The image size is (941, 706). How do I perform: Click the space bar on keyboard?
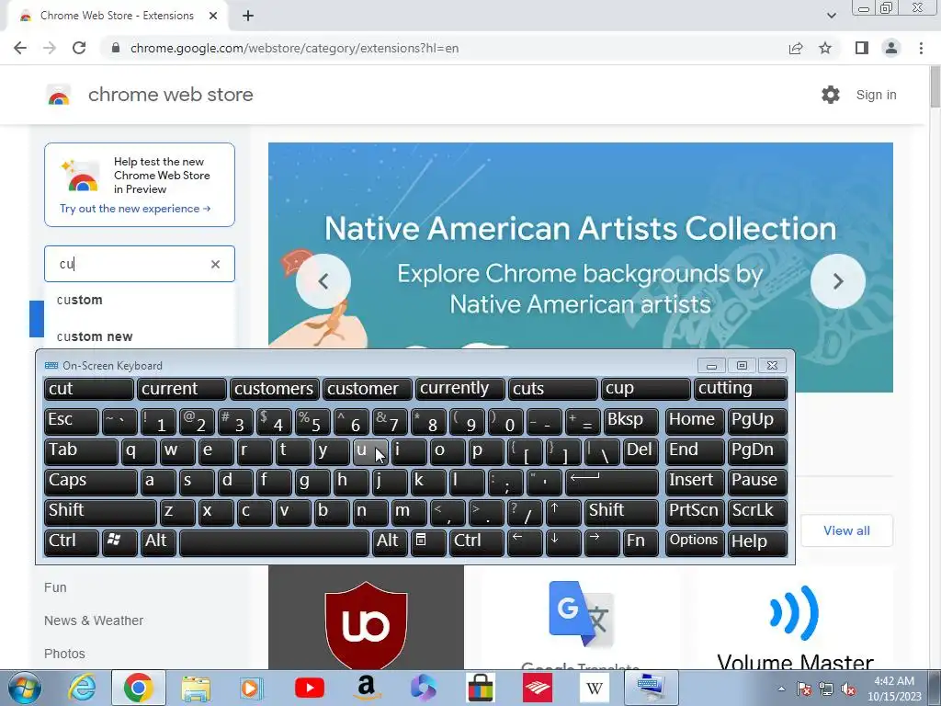coord(274,542)
